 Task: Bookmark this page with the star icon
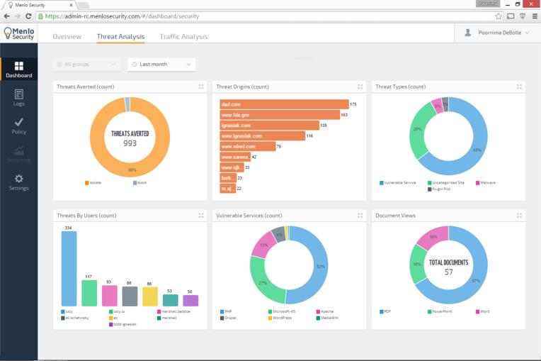(x=499, y=16)
